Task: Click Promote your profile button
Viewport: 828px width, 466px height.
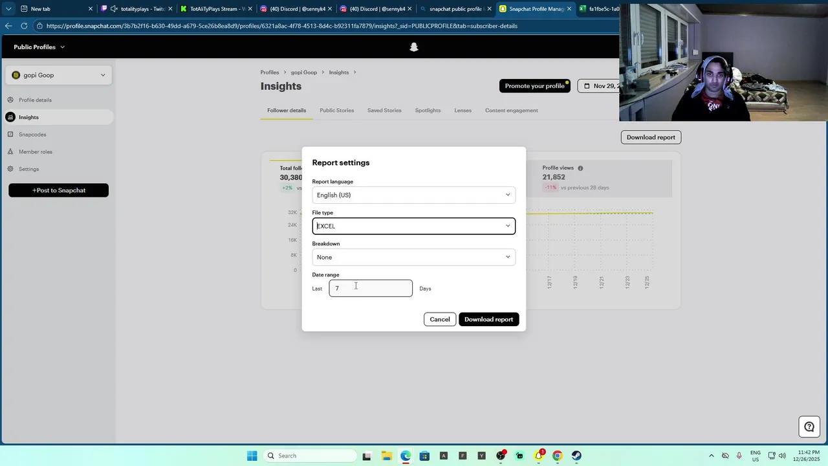Action: 535,86
